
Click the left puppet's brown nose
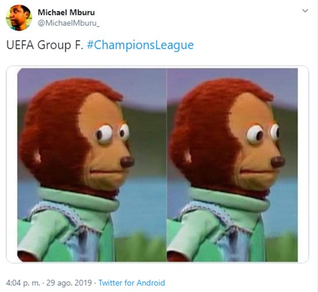(x=127, y=162)
